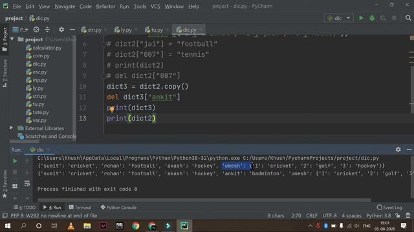Toggle Project side tool window

(x=5, y=39)
